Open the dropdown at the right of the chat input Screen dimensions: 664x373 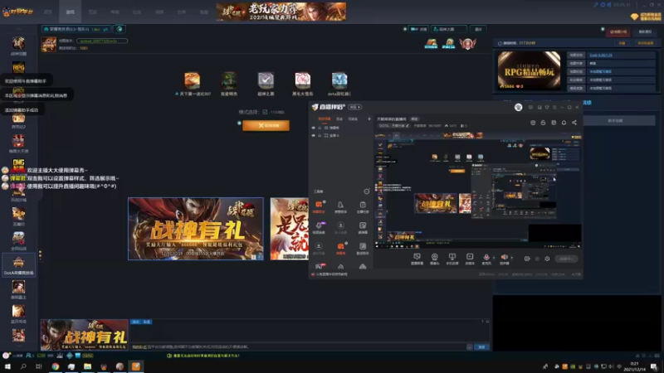point(469,347)
